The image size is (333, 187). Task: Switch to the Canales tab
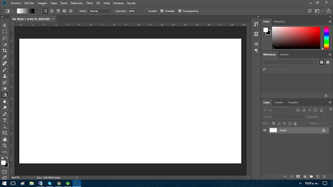(278, 102)
